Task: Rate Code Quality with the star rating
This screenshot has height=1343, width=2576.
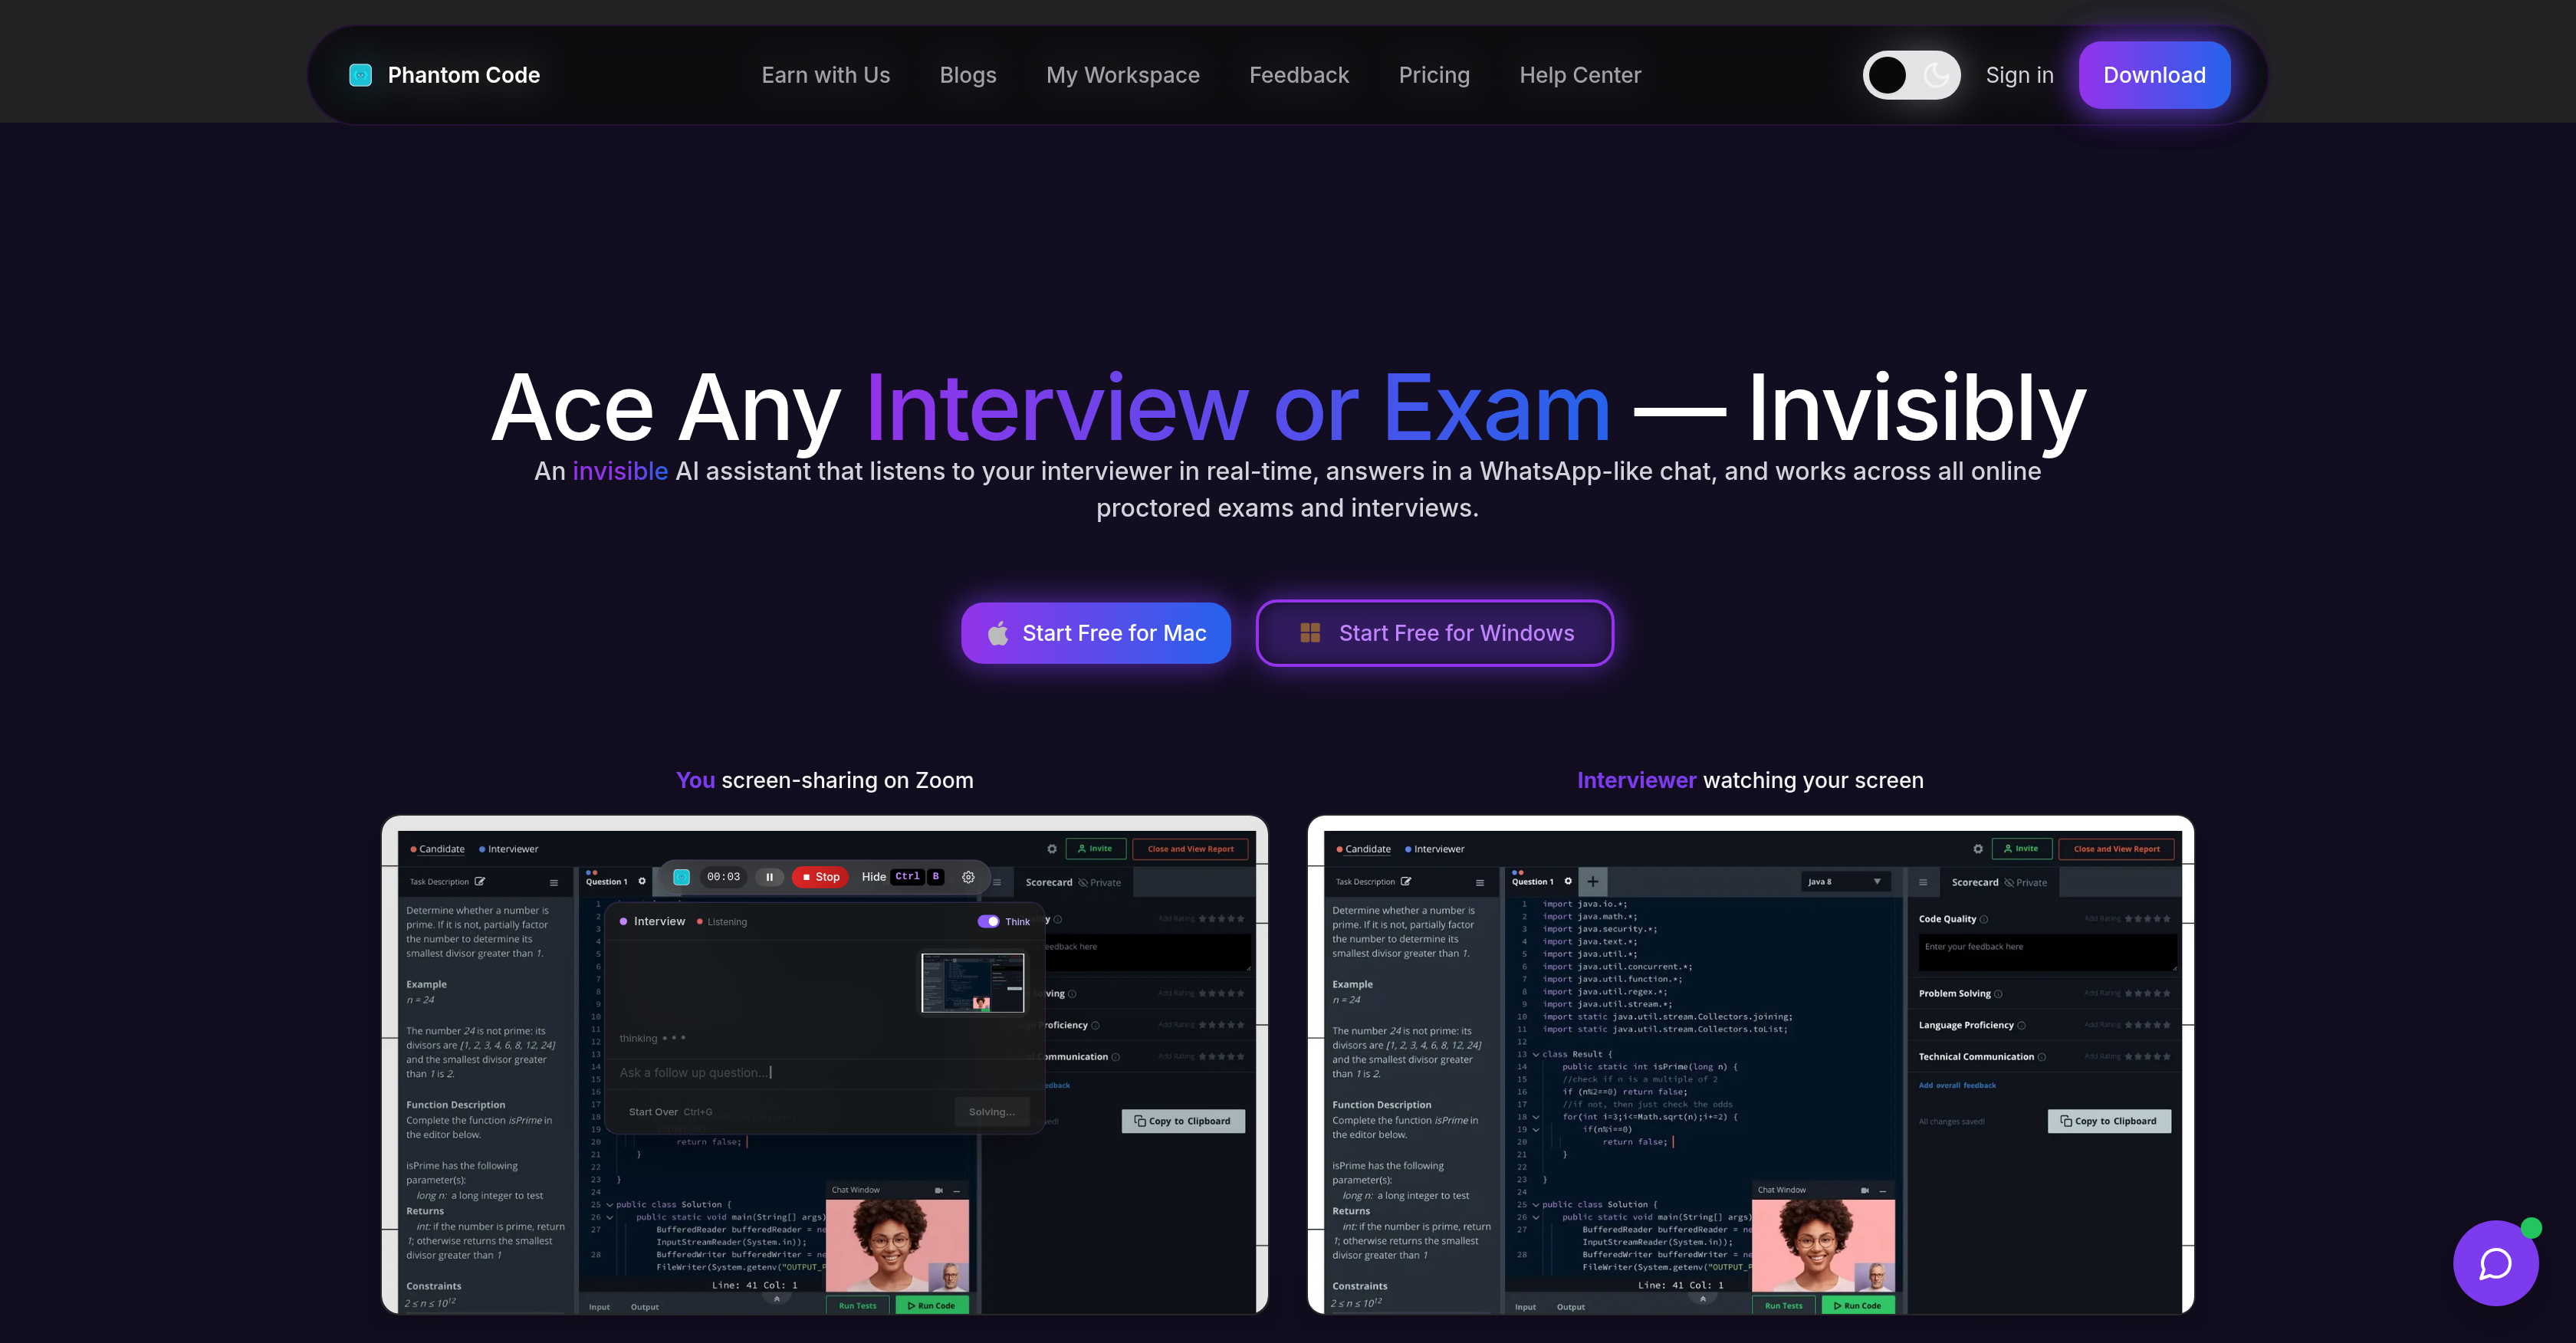Action: [x=2147, y=919]
